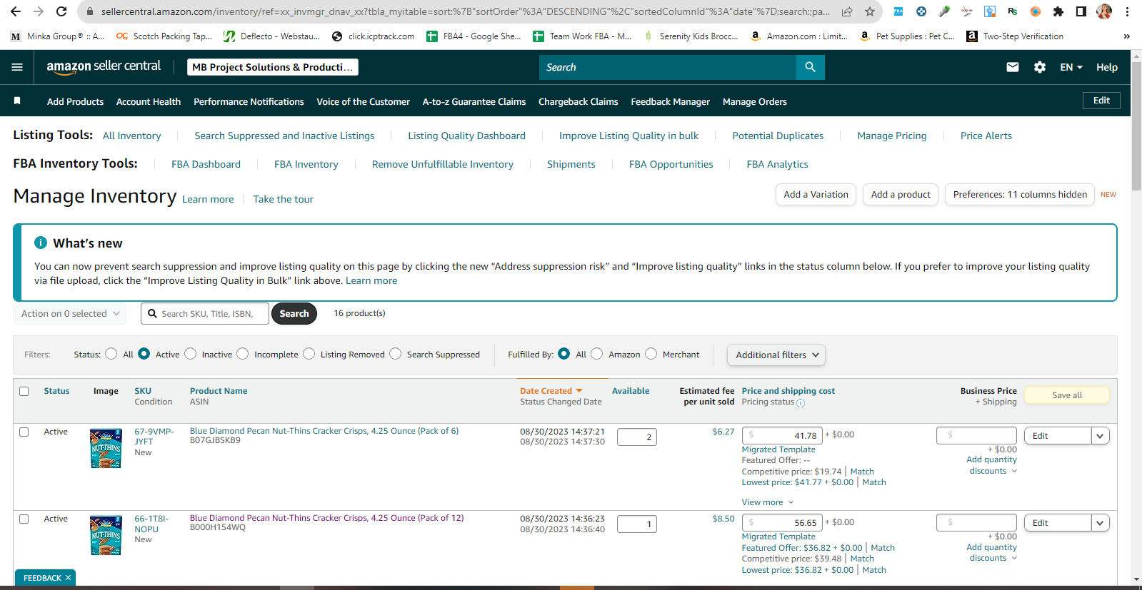Select the Inactive status radio button
This screenshot has height=590, width=1142.
pos(190,354)
